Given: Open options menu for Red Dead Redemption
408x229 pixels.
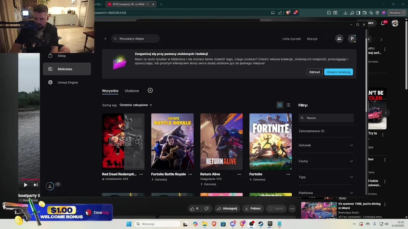Looking at the screenshot, I should click(141, 174).
